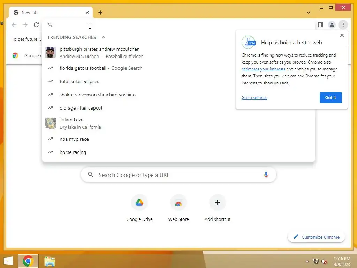Open the profile avatar icon
357x268 pixels.
point(332,25)
